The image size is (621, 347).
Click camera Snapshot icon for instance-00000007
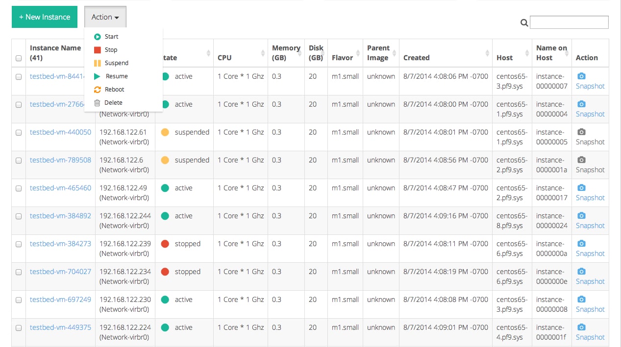pos(581,76)
